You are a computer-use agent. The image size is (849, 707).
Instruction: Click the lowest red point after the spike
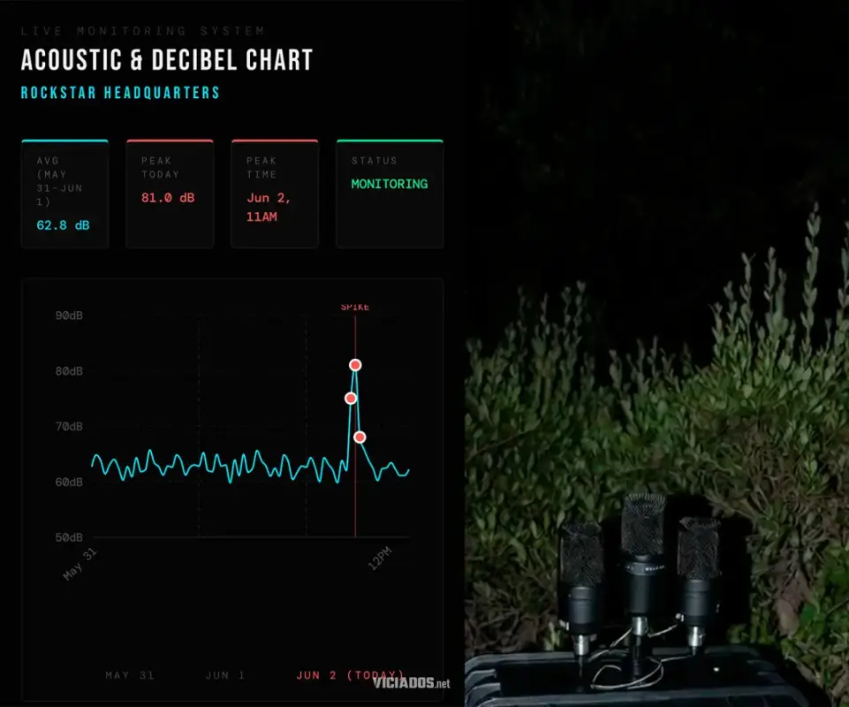pyautogui.click(x=360, y=437)
